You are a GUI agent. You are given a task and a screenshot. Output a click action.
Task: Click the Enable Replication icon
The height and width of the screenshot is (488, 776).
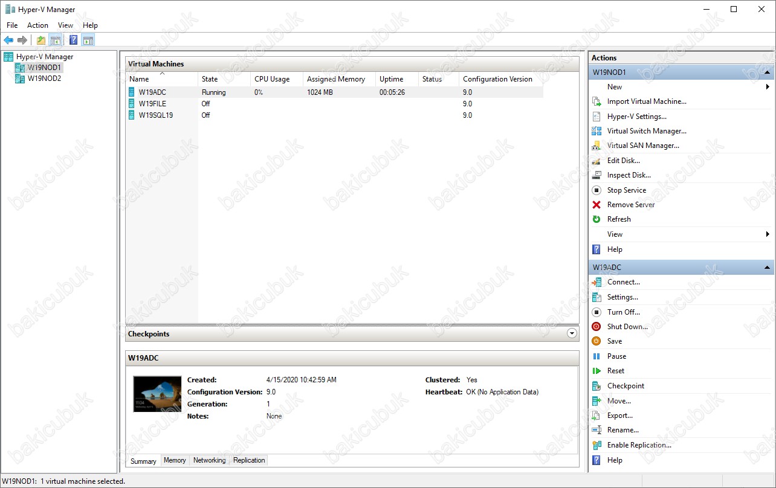(x=597, y=445)
